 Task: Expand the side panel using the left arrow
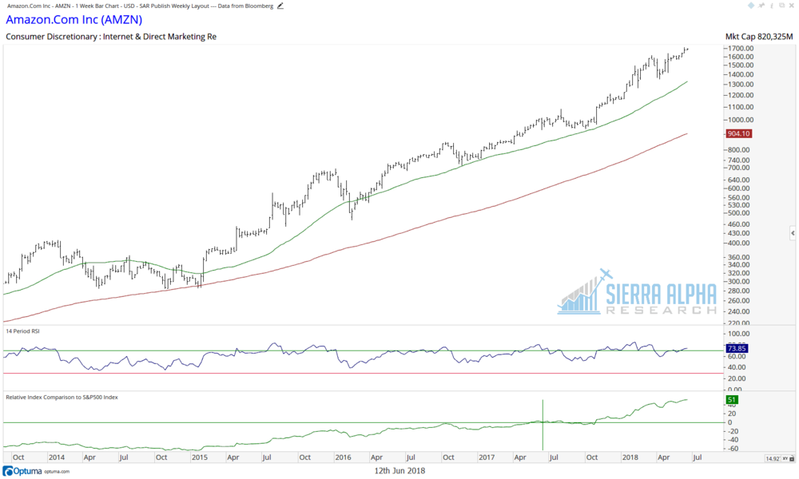(x=793, y=233)
